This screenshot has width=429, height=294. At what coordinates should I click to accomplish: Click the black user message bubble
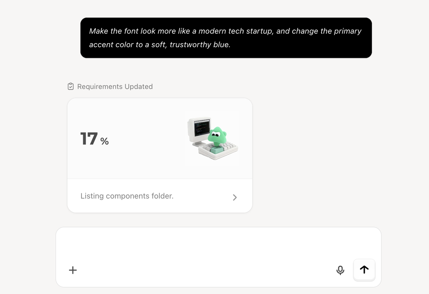pos(226,38)
